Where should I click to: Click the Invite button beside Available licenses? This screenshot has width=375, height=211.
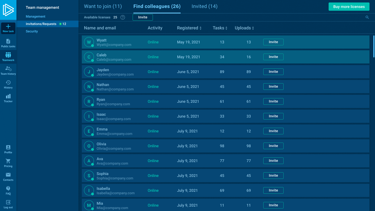(x=143, y=17)
